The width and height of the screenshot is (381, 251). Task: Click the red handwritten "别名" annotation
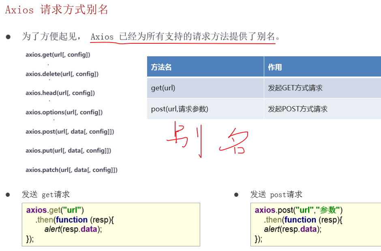(207, 140)
